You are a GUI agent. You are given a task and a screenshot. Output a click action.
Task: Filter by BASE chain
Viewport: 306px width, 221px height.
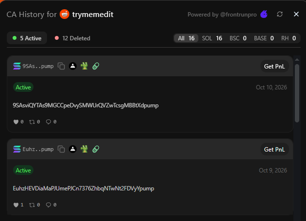click(264, 38)
